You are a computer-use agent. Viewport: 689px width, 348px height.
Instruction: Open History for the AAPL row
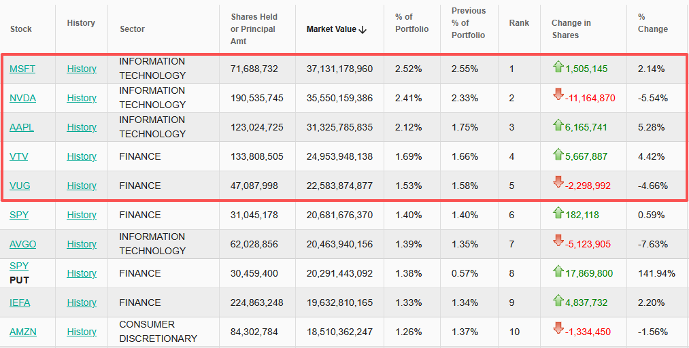point(82,127)
